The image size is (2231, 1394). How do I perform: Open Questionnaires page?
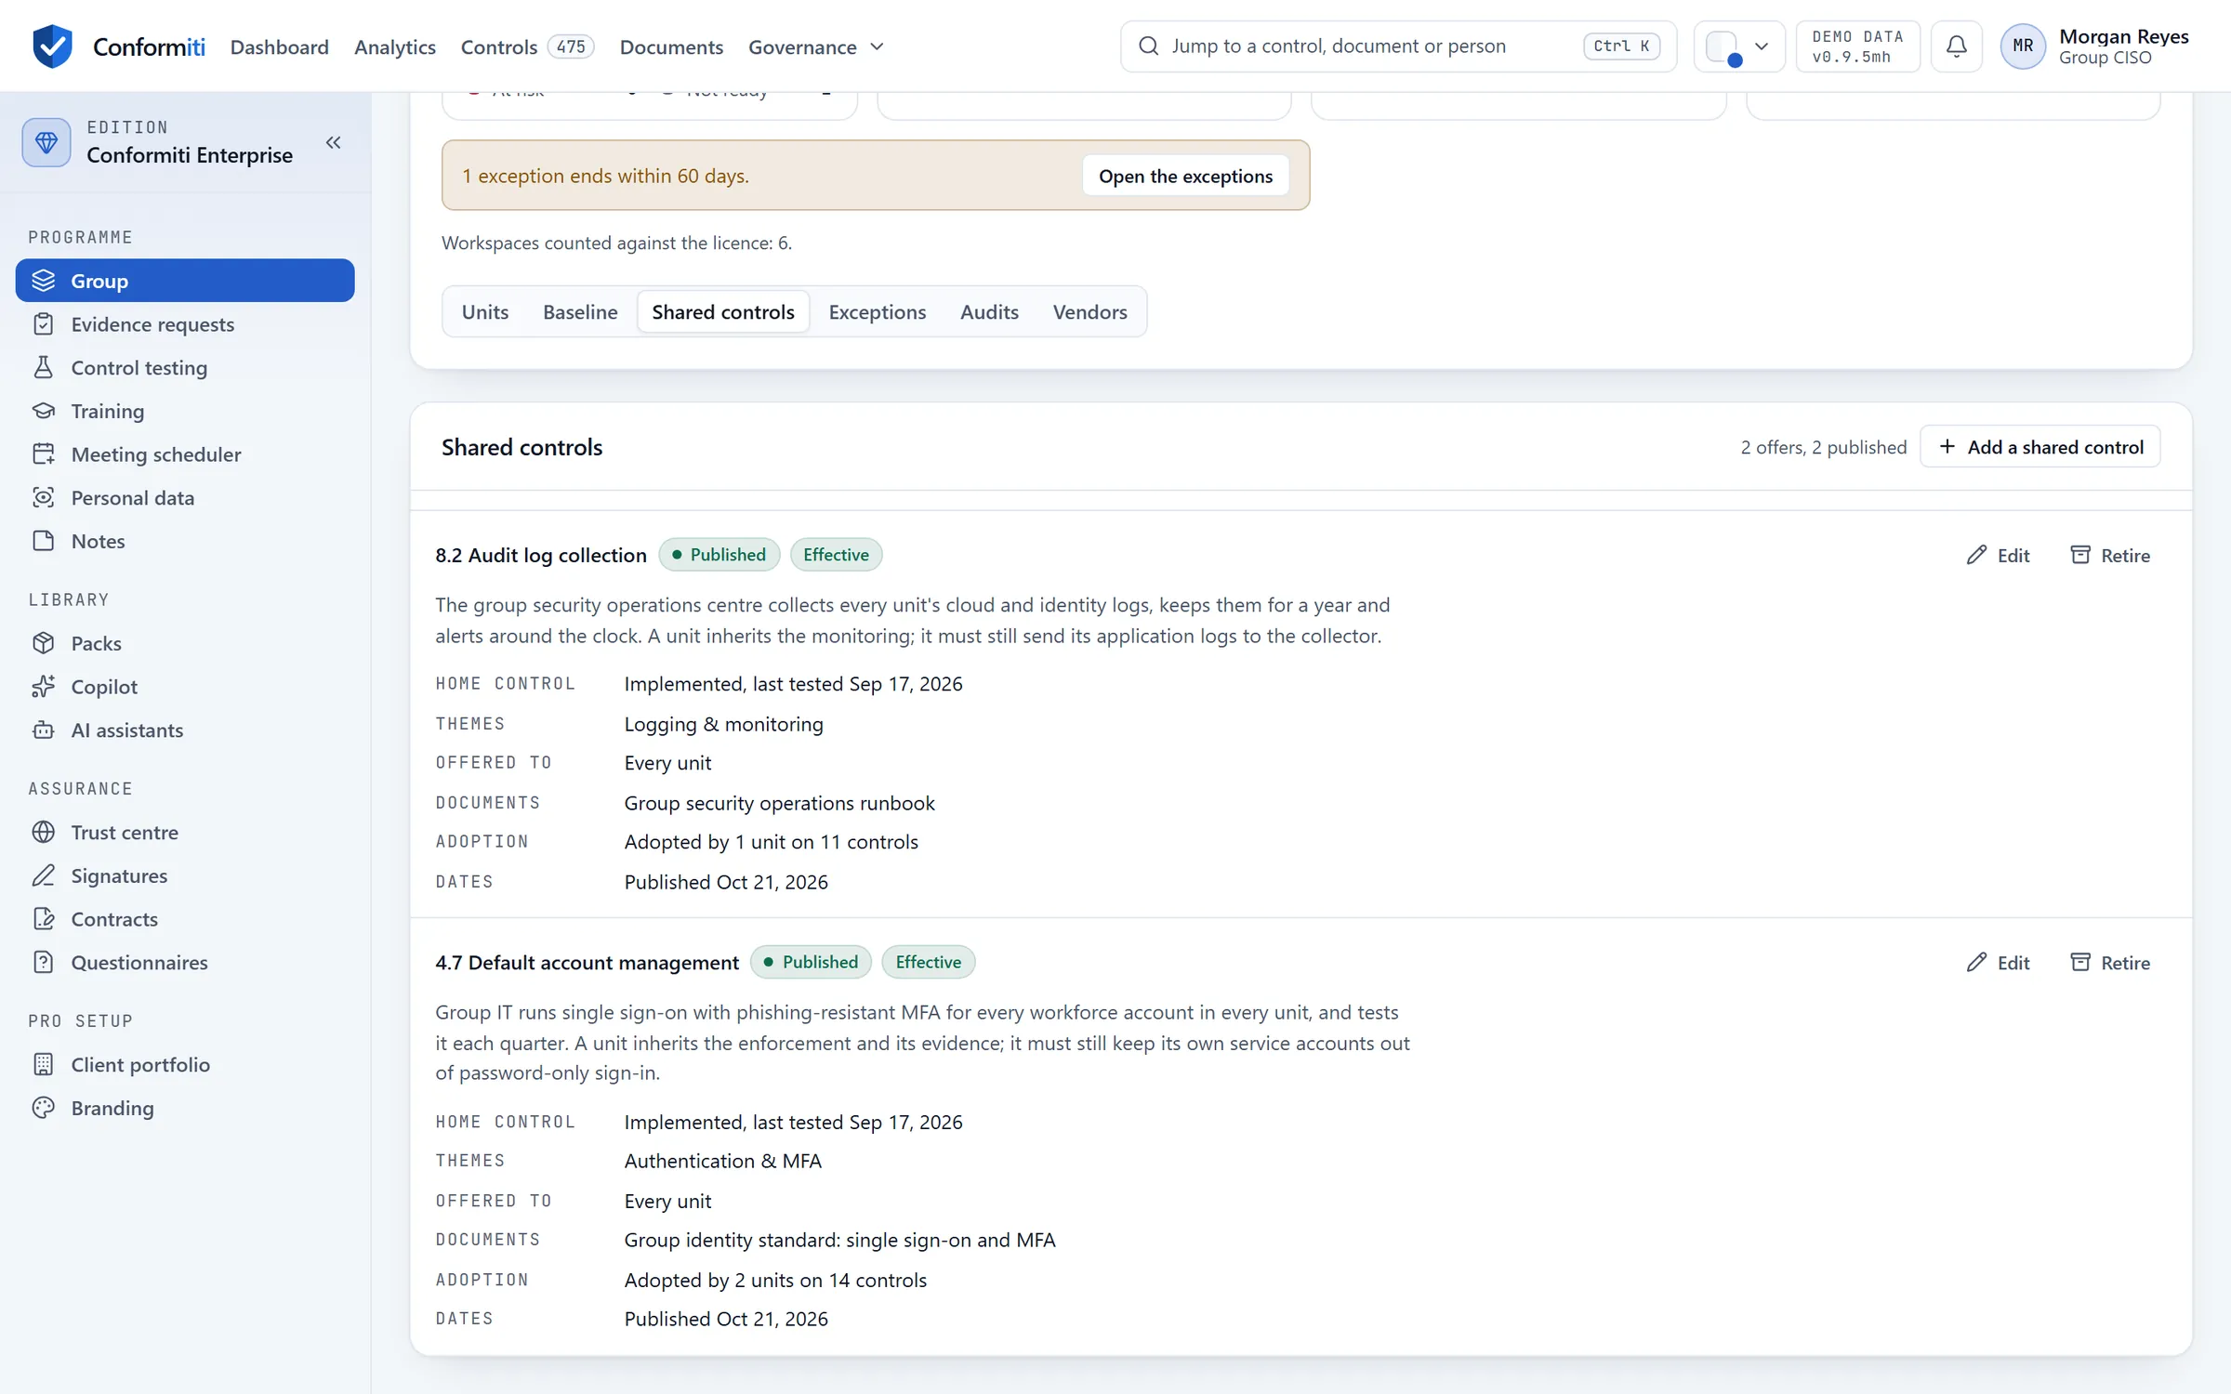point(185,962)
